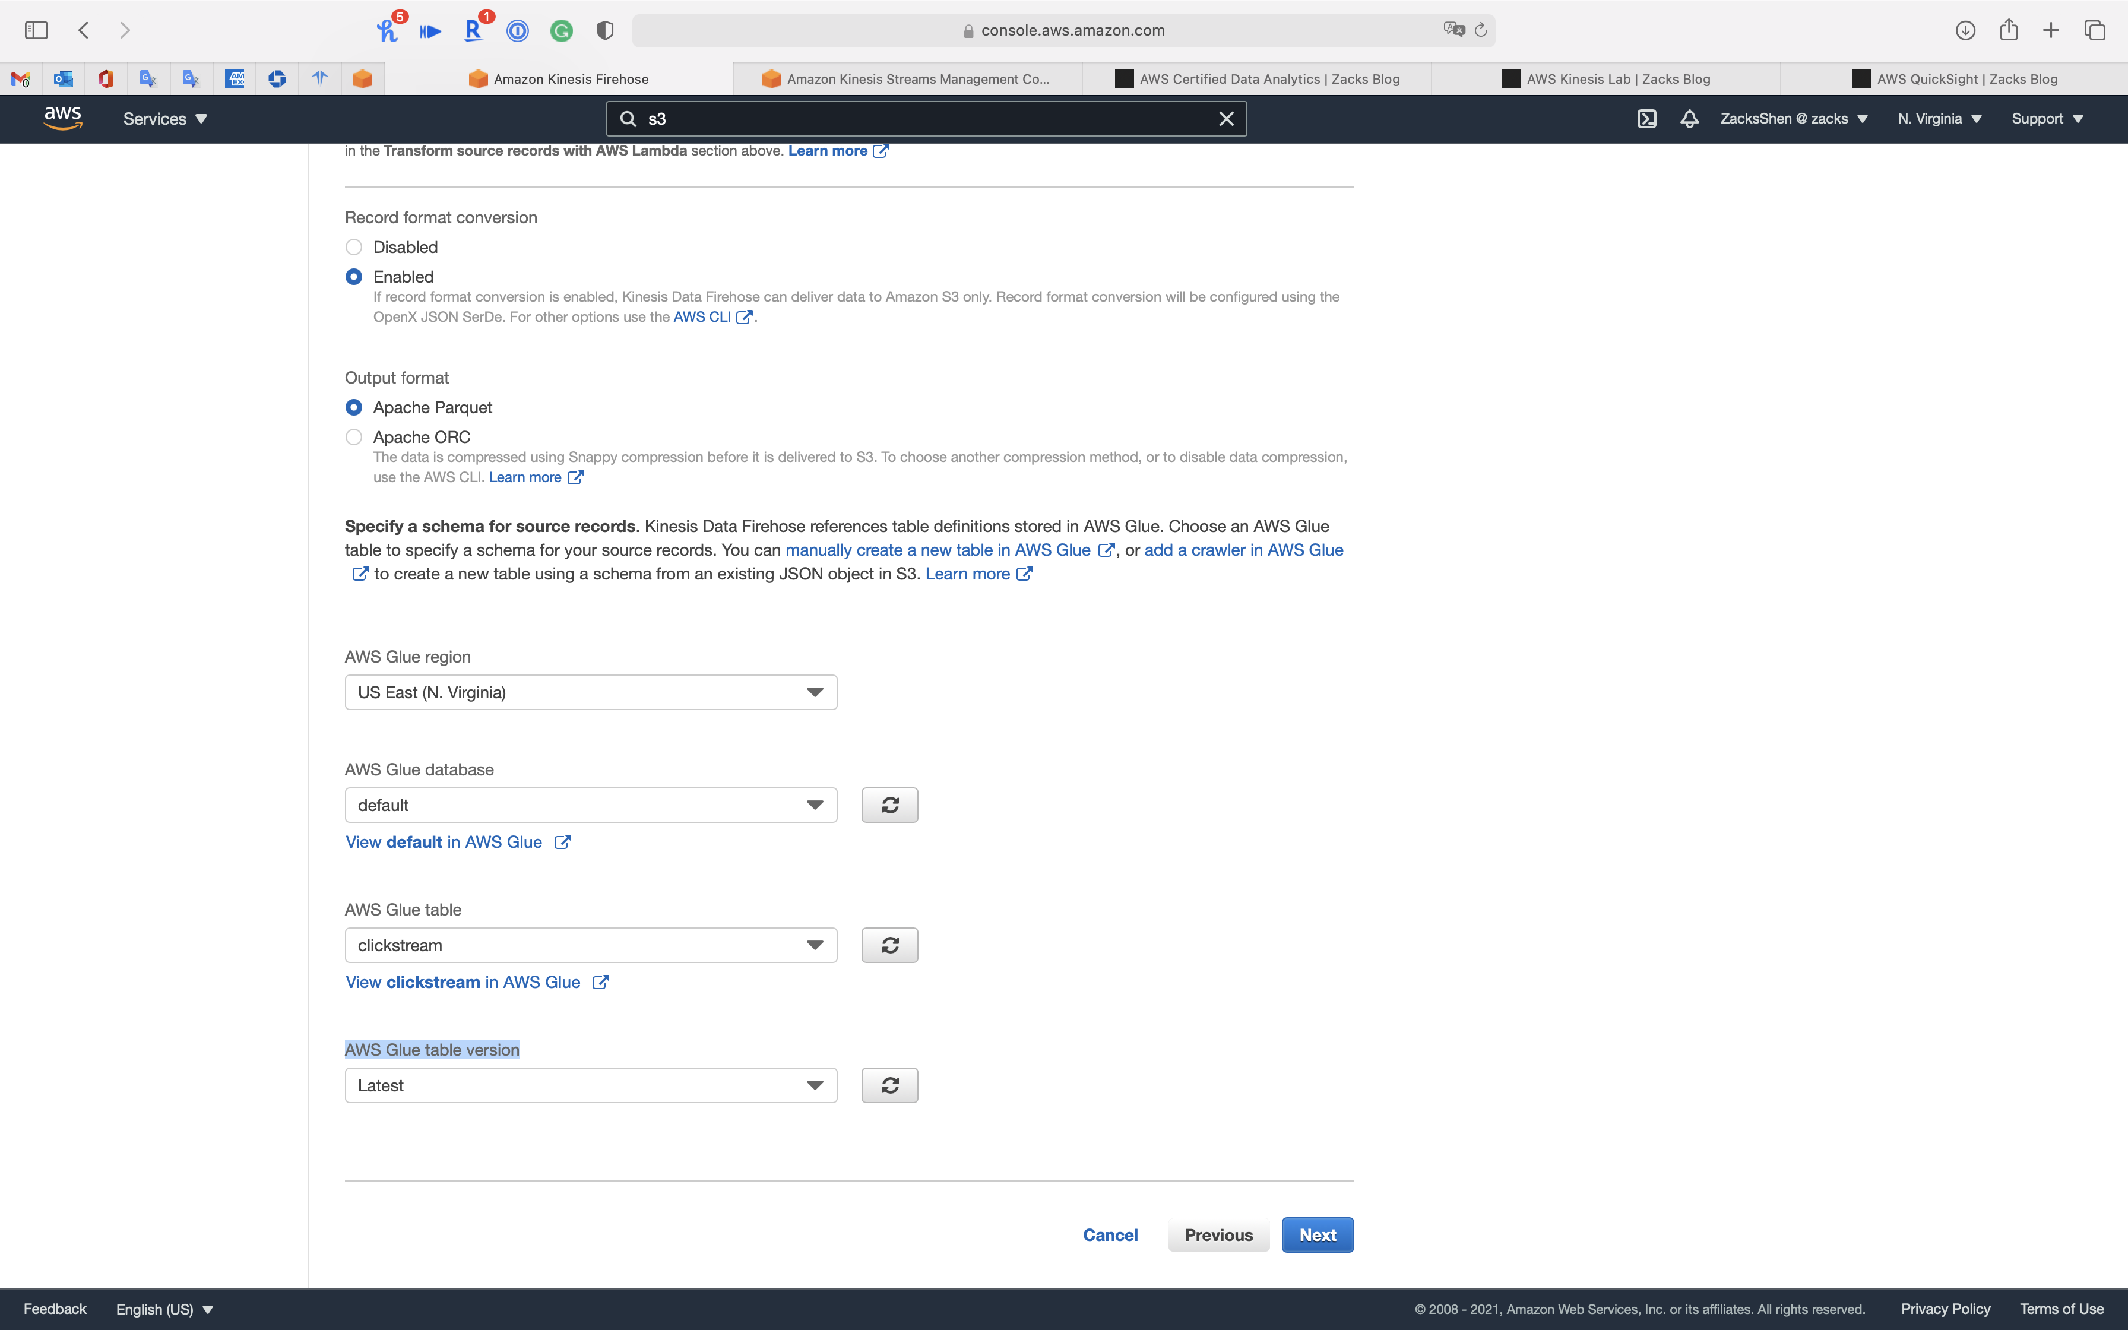This screenshot has width=2128, height=1330.
Task: Select Disabled record format conversion
Action: coord(353,247)
